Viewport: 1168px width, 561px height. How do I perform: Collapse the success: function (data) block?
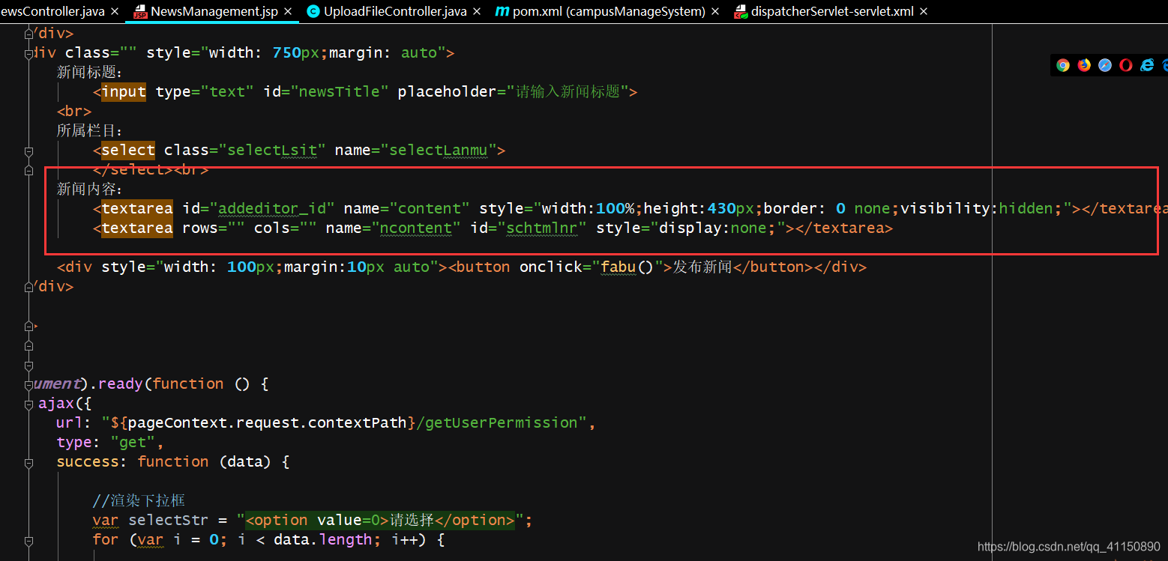pyautogui.click(x=29, y=462)
